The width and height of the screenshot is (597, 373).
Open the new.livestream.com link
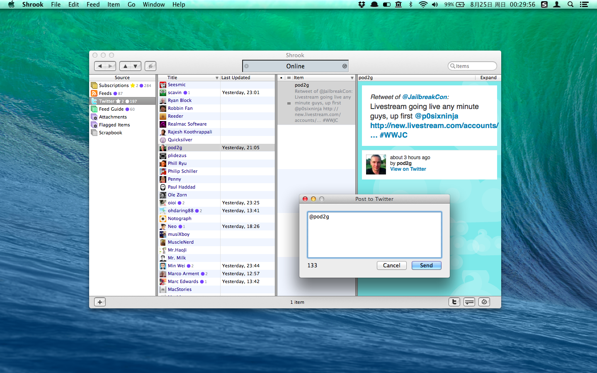coord(434,126)
